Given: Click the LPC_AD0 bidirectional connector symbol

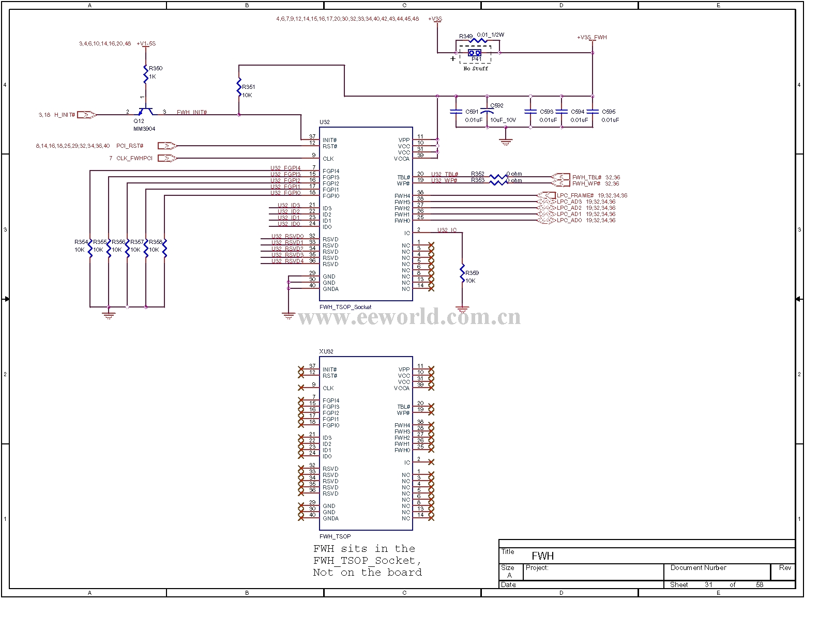Looking at the screenshot, I should point(546,220).
